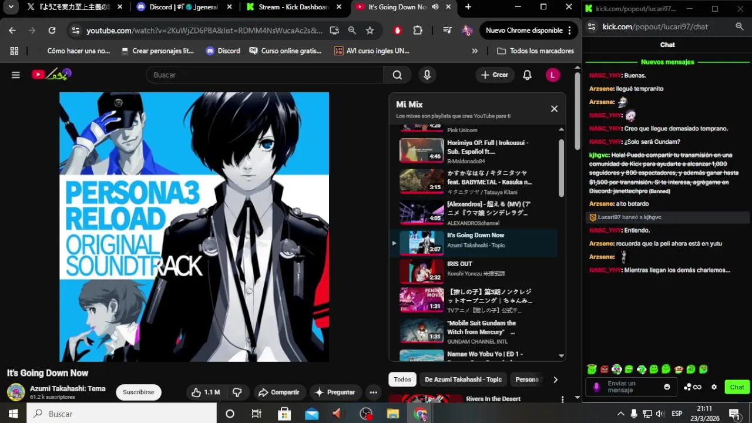This screenshot has width=752, height=423.
Task: Open more actions ellipsis under video
Action: 373,392
